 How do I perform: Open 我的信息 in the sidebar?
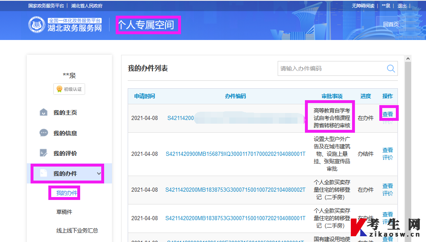coord(65,133)
